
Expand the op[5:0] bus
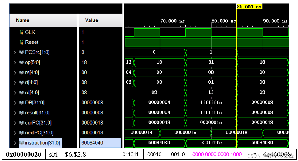point(15,63)
